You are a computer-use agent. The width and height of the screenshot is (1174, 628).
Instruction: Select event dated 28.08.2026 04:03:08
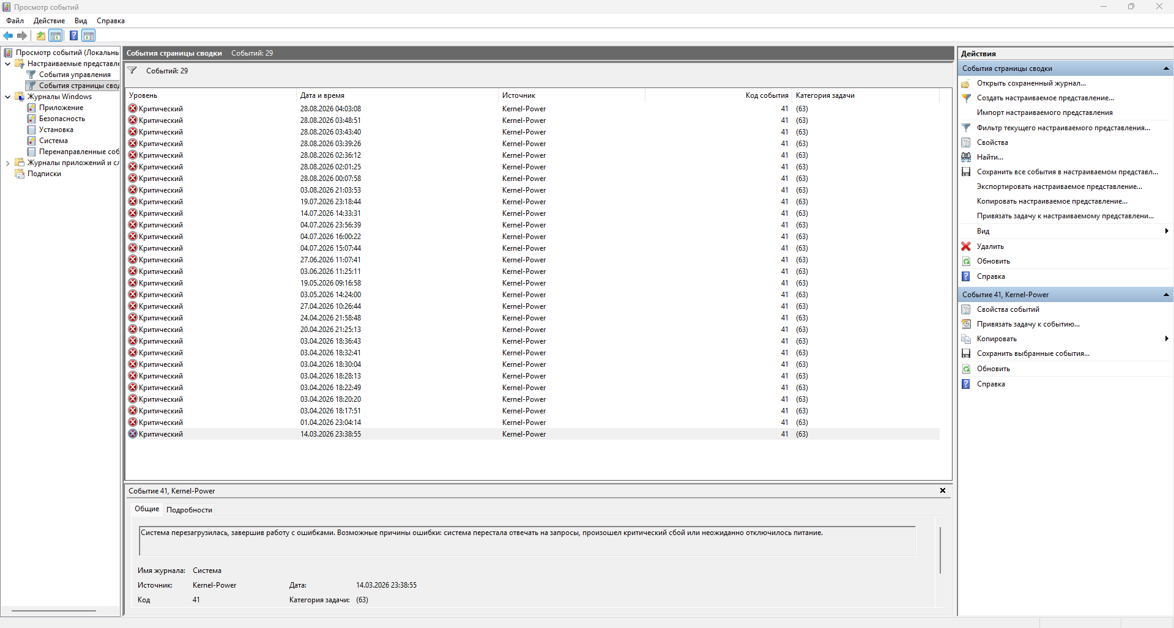[532, 109]
